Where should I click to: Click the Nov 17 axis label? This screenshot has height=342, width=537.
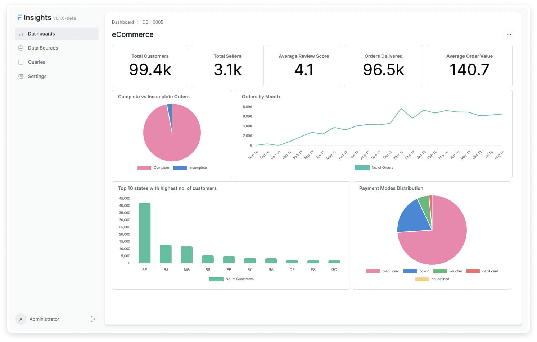point(398,155)
